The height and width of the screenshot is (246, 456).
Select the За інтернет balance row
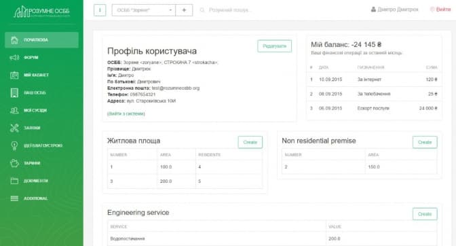click(x=374, y=80)
